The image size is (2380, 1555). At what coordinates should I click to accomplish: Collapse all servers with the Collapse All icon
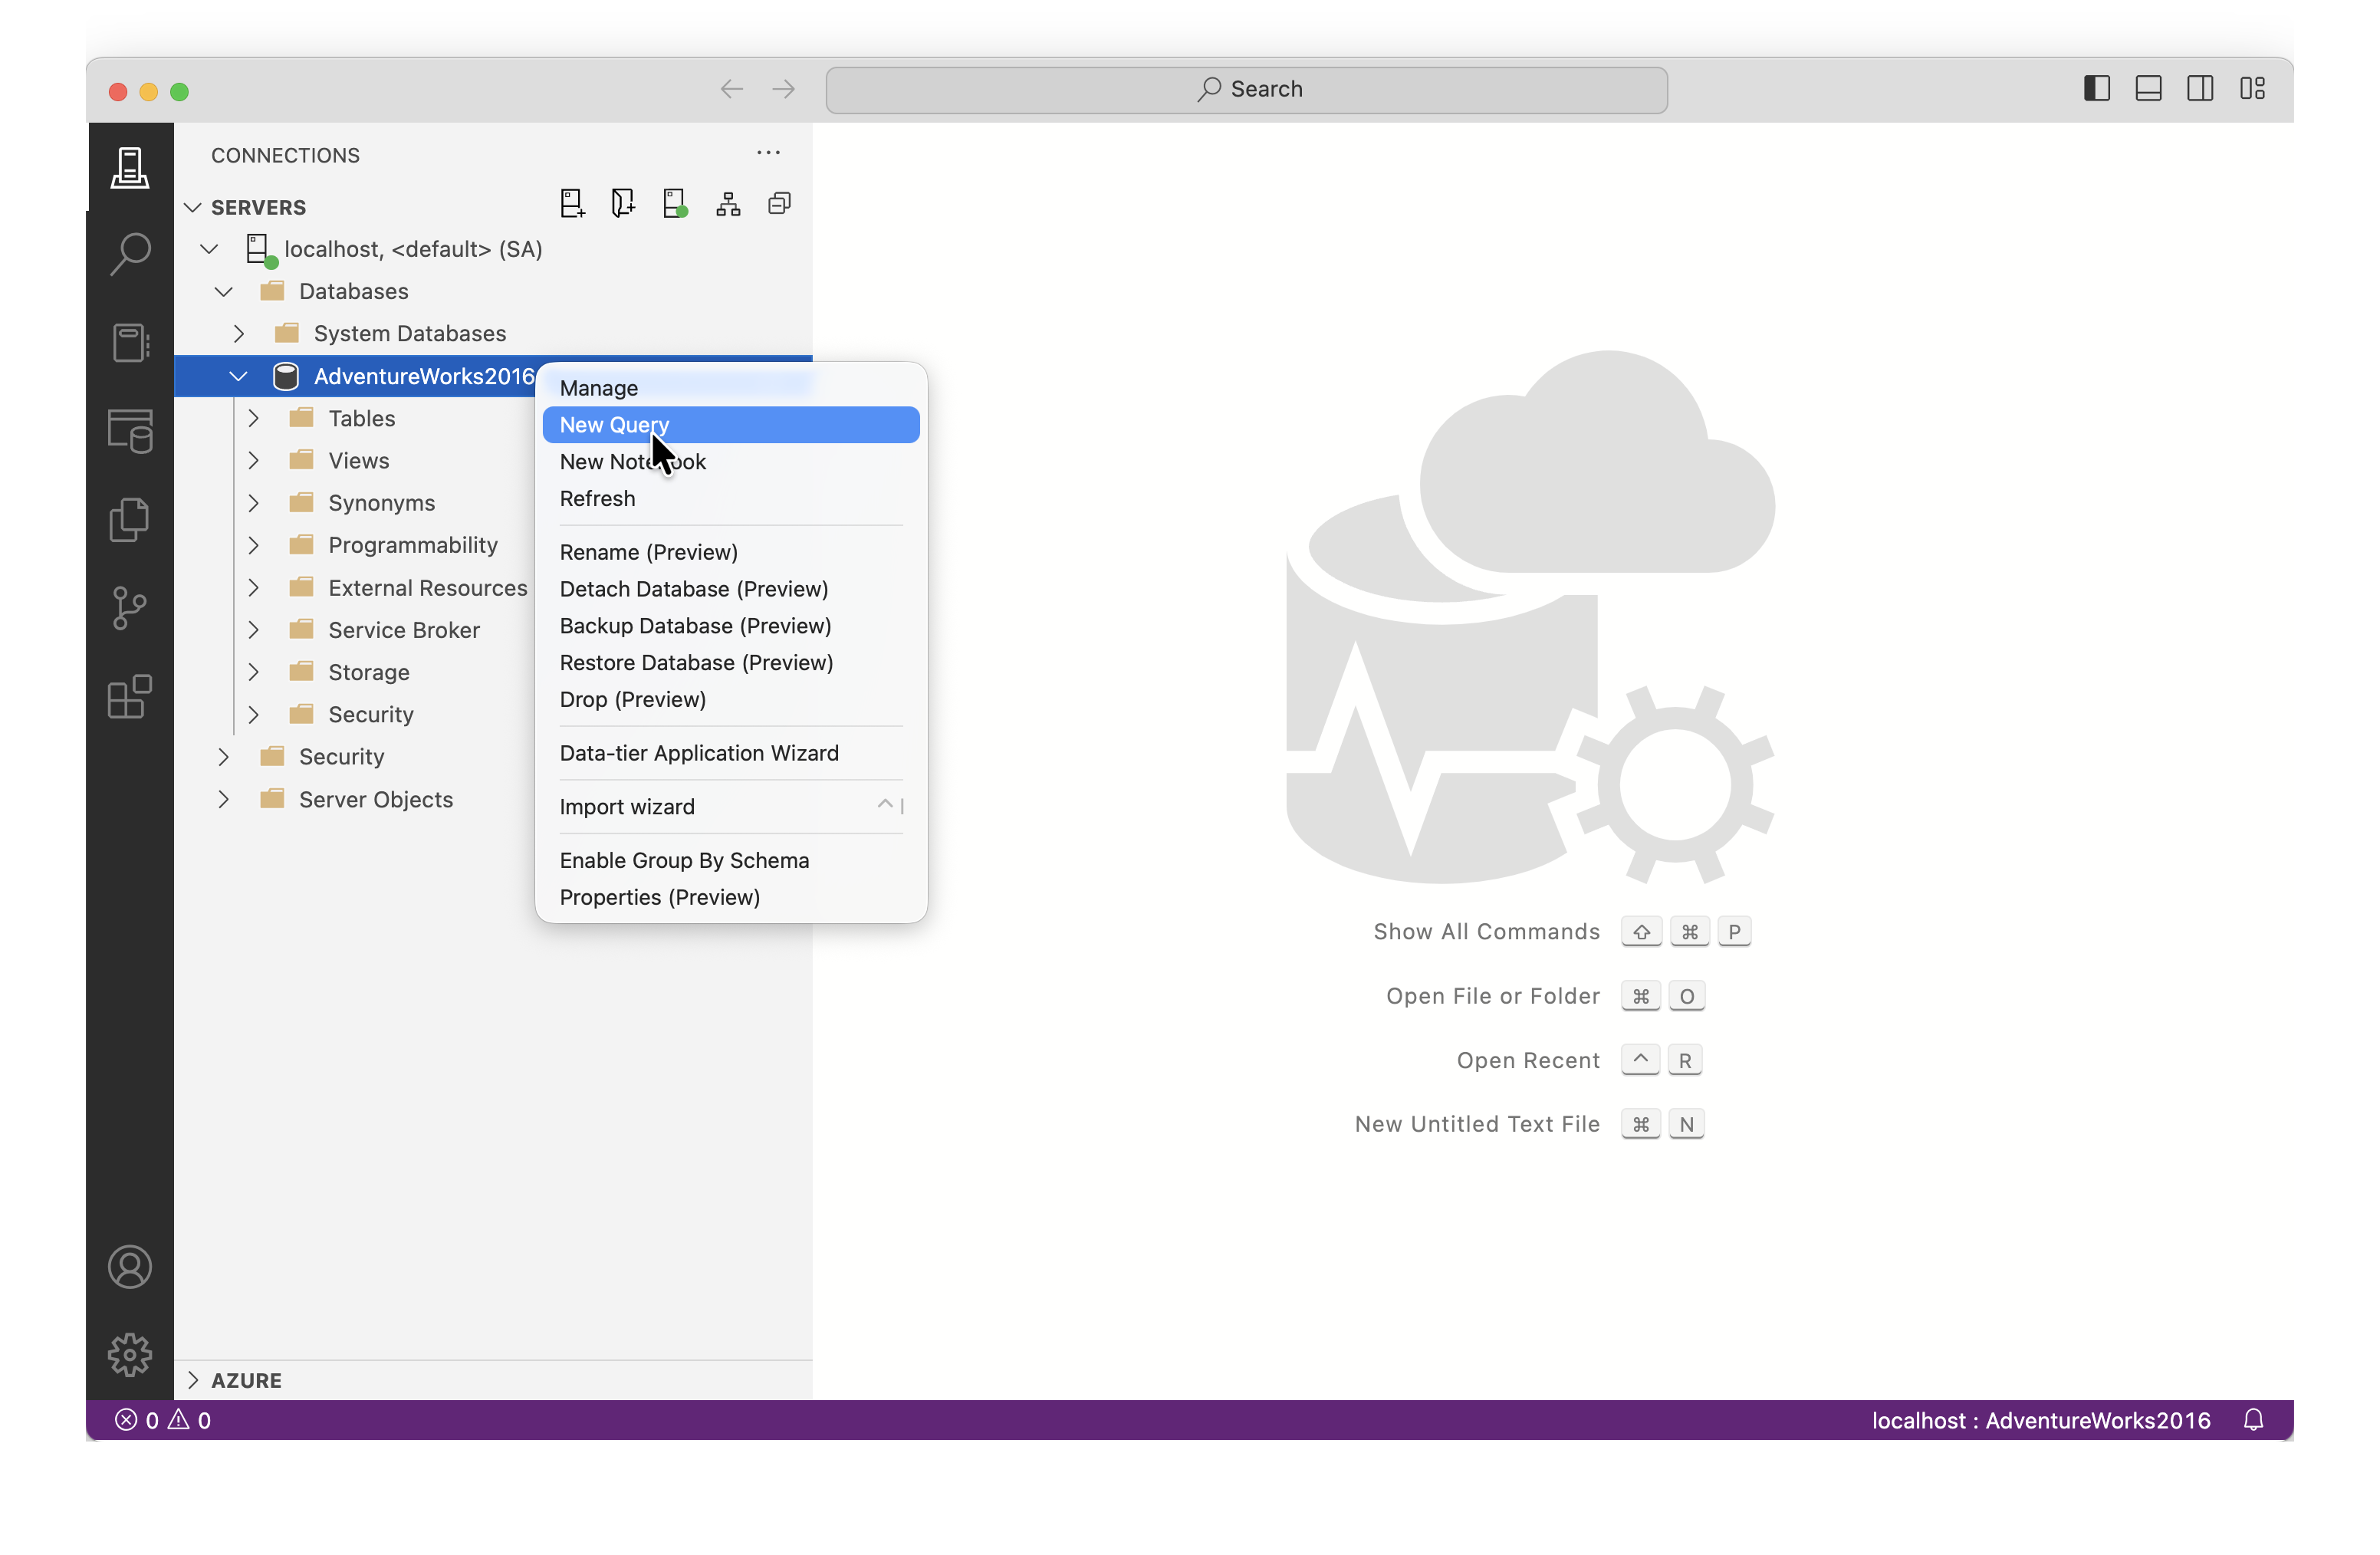[x=780, y=204]
